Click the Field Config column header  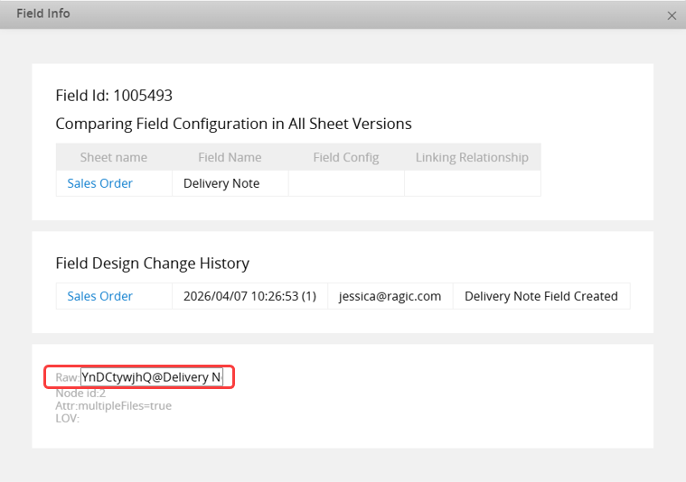click(345, 157)
